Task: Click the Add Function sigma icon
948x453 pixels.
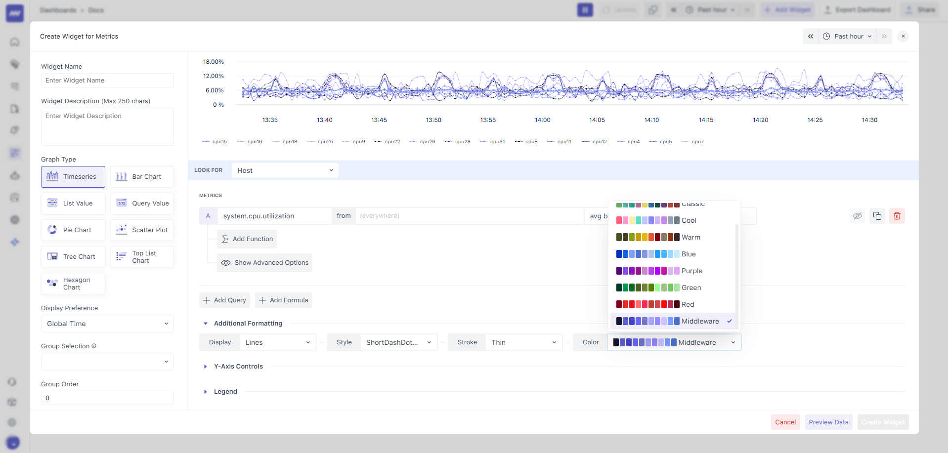Action: 226,239
